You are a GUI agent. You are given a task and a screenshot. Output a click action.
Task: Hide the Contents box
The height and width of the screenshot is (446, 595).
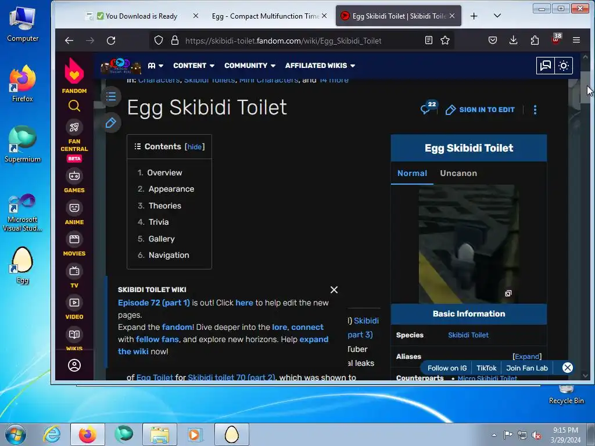[195, 147]
